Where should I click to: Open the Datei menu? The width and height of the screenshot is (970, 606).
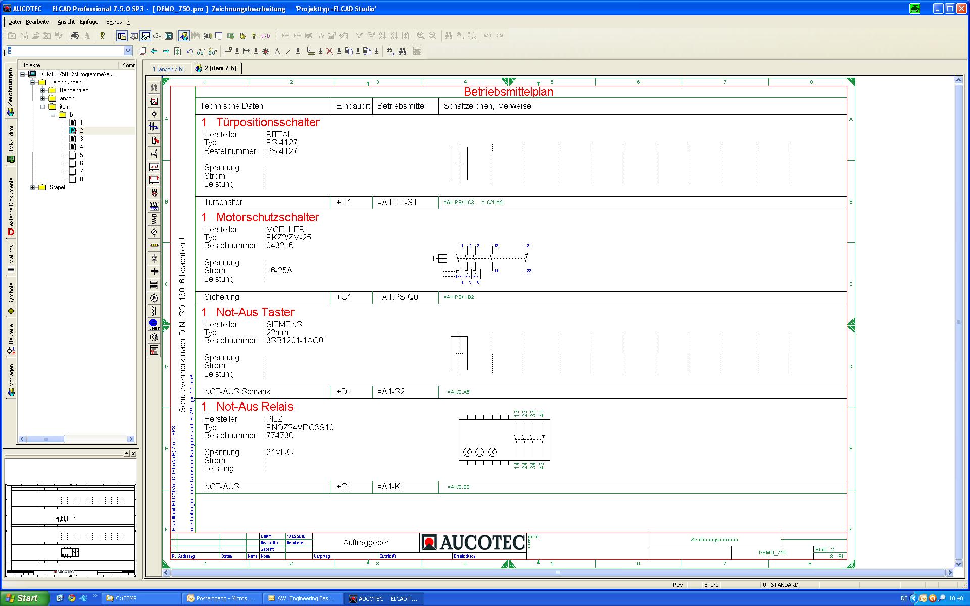click(x=15, y=22)
